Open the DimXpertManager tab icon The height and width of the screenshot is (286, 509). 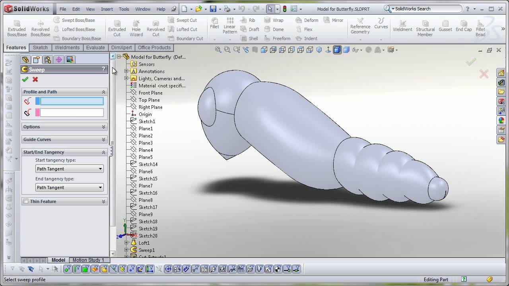(59, 60)
